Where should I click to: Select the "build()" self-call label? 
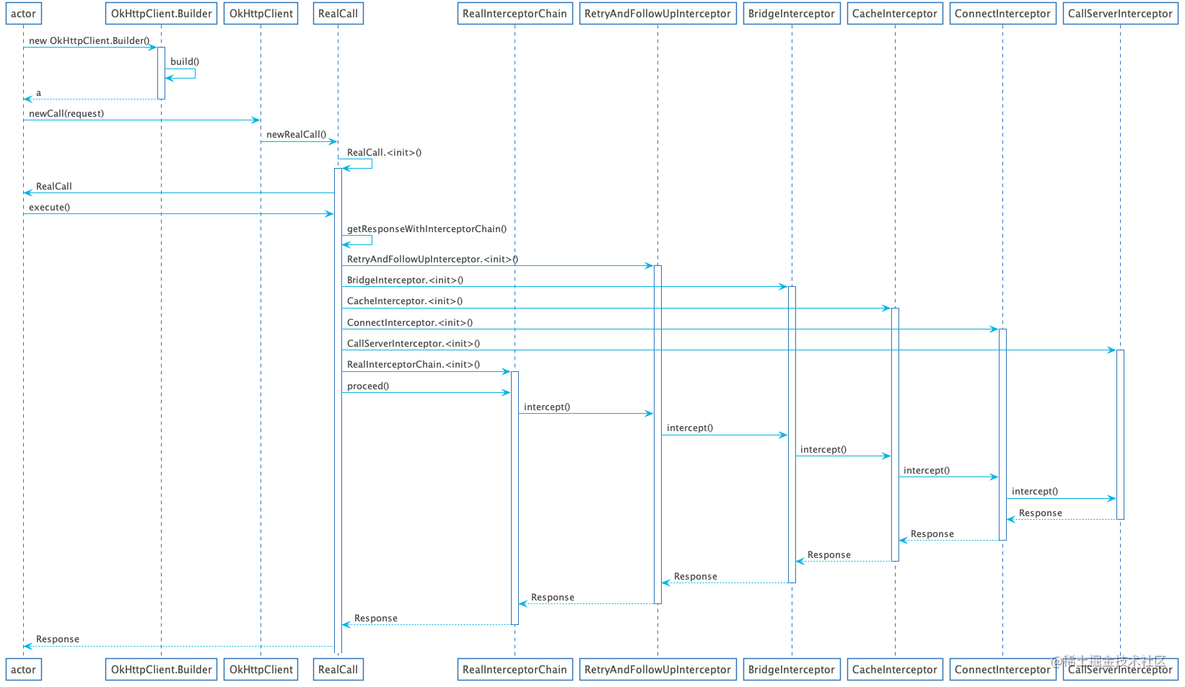point(185,62)
